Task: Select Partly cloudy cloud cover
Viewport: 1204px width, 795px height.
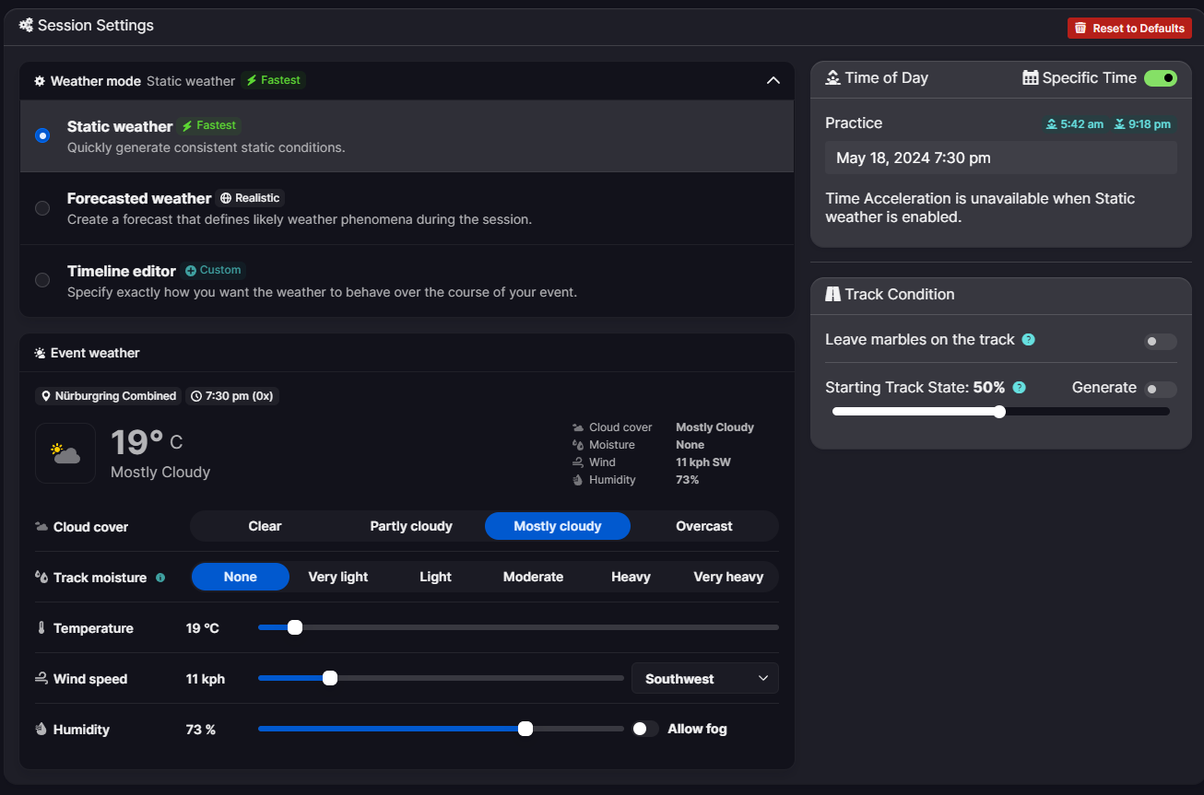Action: pos(411,526)
